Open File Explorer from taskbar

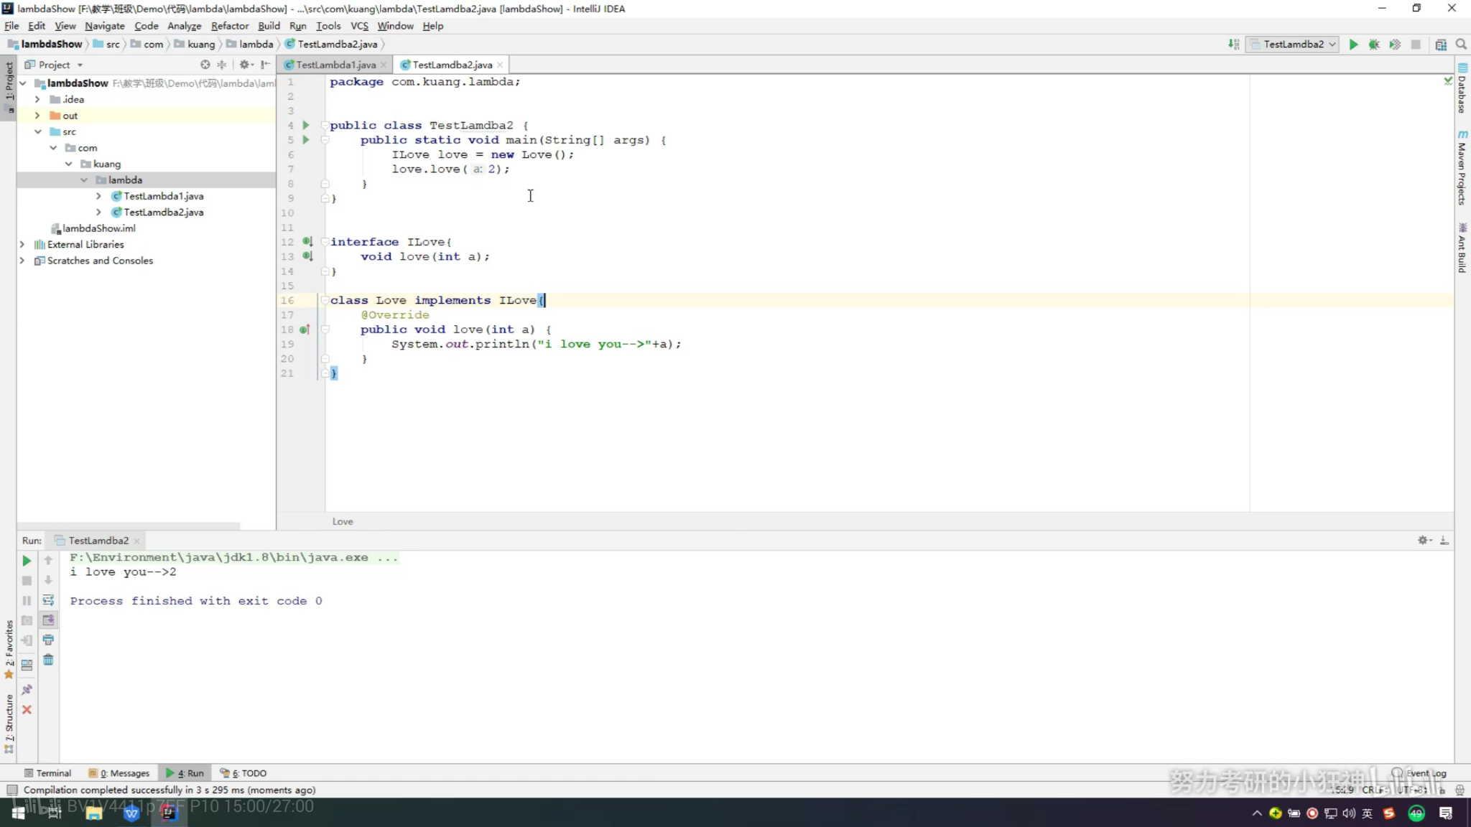point(93,813)
